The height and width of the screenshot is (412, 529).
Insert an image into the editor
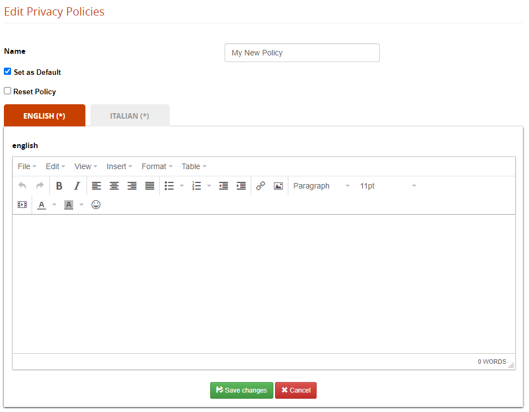click(278, 186)
